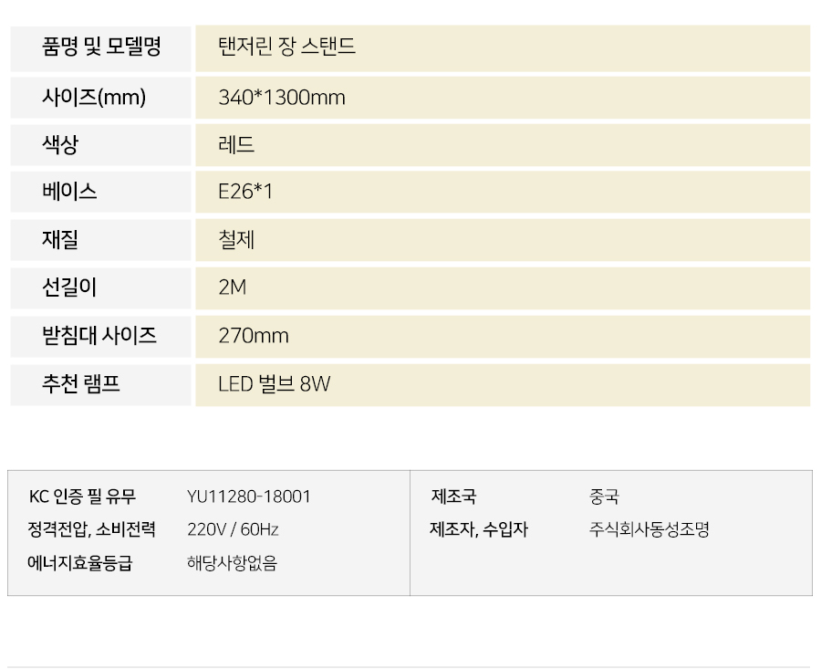Select the 340*1300mm size value
The width and height of the screenshot is (821, 669).
click(282, 98)
